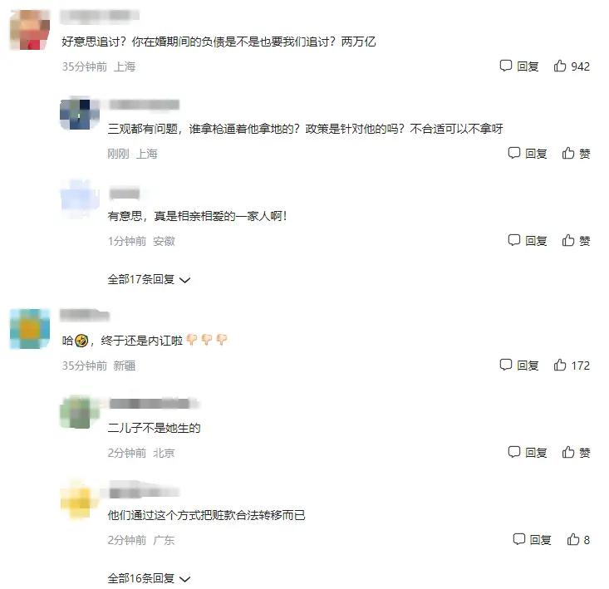609x589 pixels.
Task: Open the chevron beside 全部17条回复
Action: [185, 280]
